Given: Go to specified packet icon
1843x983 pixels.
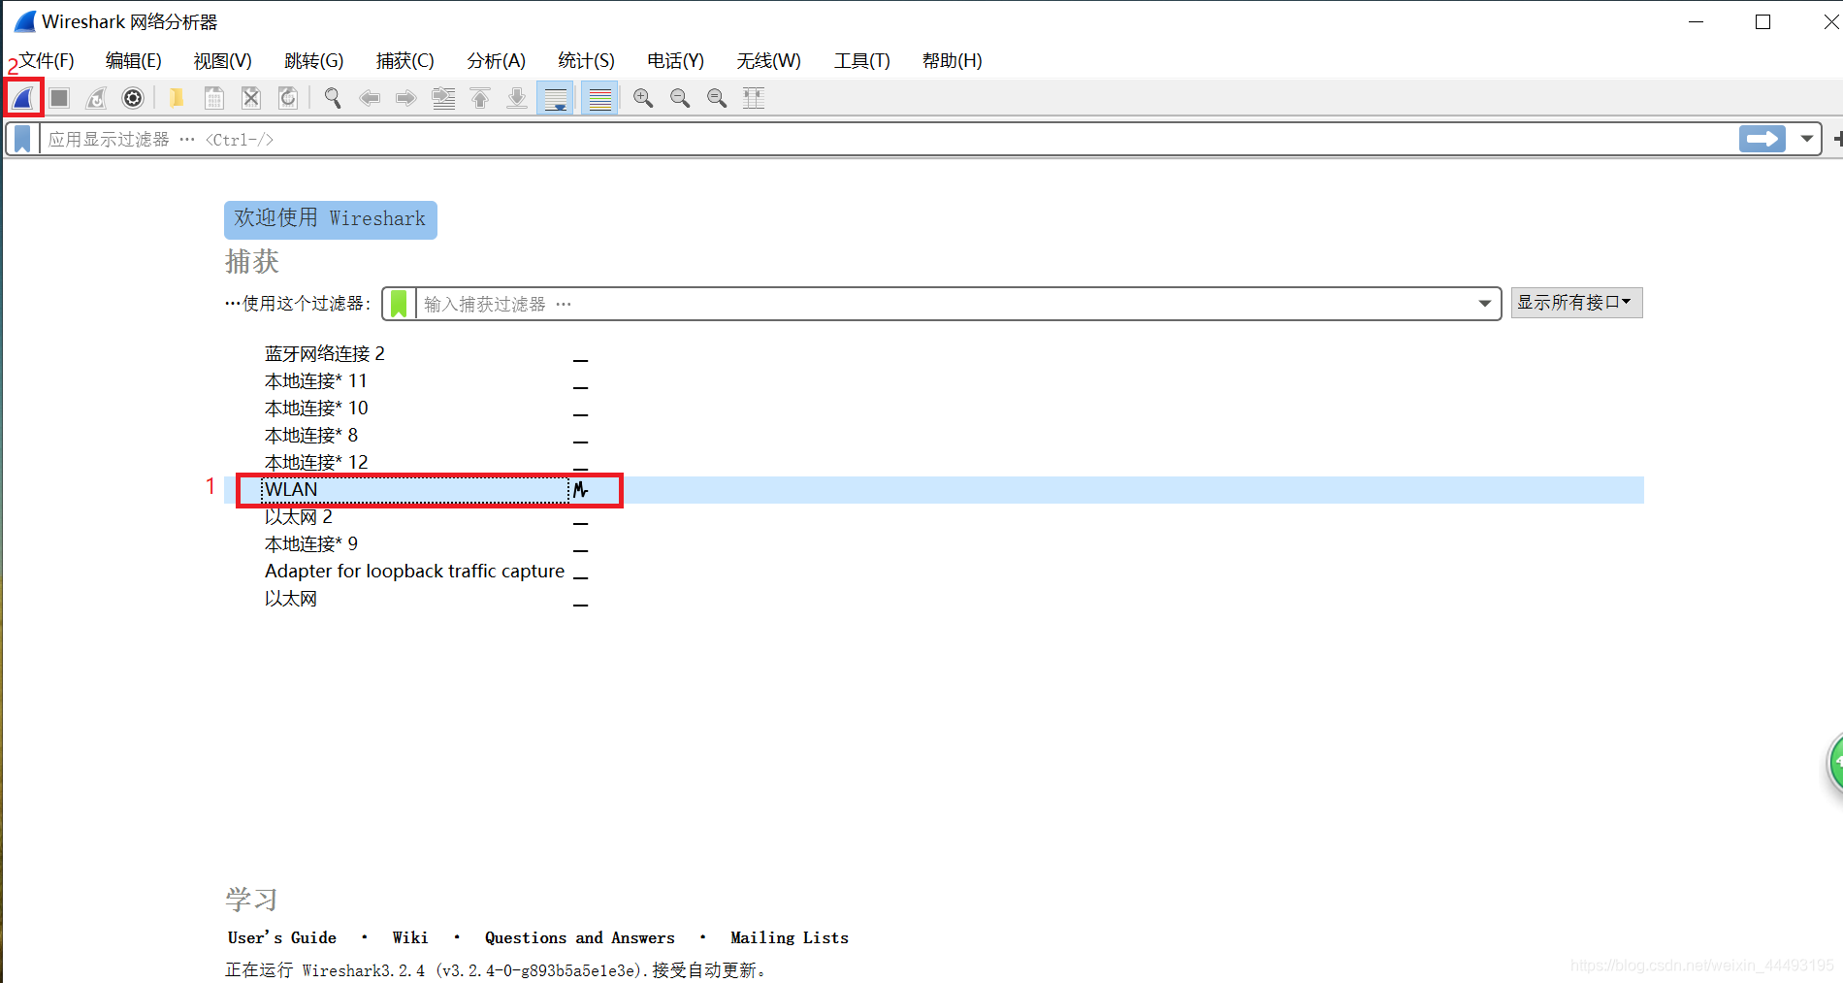Looking at the screenshot, I should click(x=443, y=98).
